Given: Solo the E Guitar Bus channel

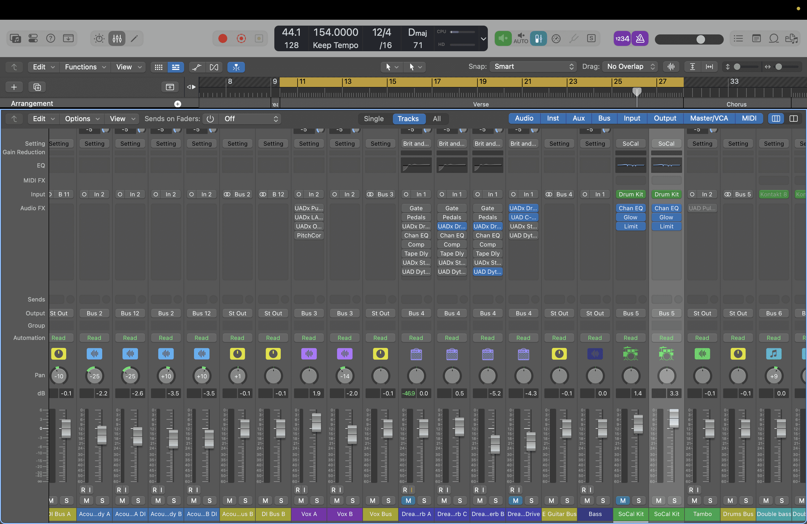Looking at the screenshot, I should point(567,501).
